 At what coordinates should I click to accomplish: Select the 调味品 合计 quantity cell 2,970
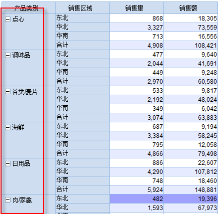(x=136, y=81)
